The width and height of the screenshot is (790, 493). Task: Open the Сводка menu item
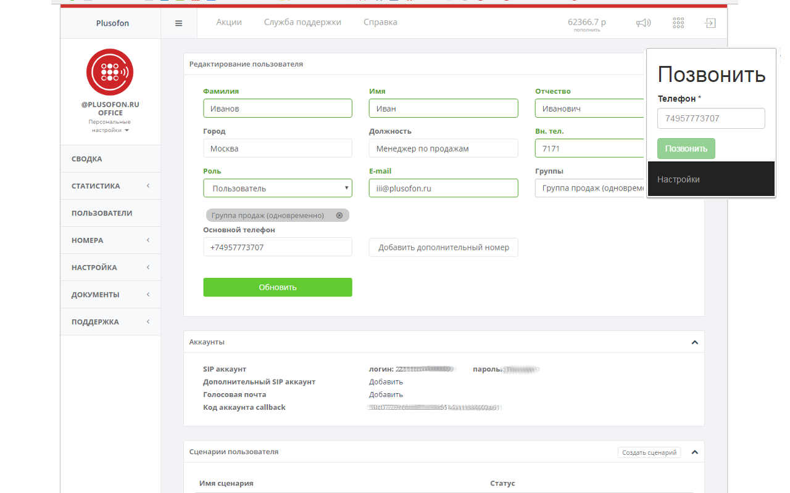pyautogui.click(x=110, y=159)
